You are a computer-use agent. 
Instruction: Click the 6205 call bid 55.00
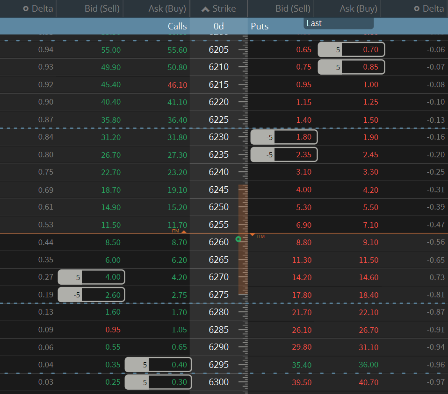coord(111,50)
